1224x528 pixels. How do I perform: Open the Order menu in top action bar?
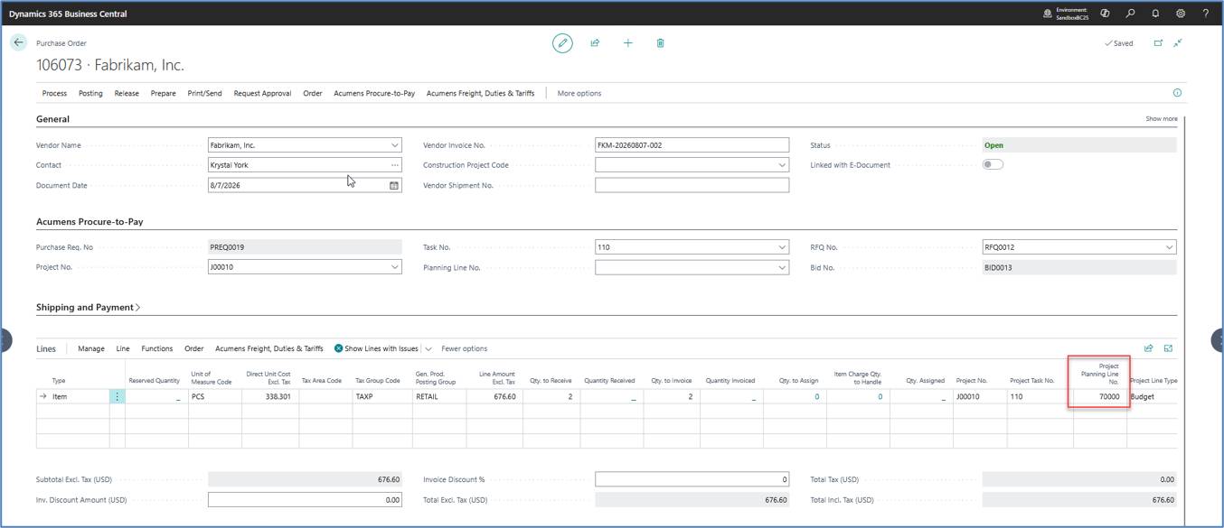point(313,93)
